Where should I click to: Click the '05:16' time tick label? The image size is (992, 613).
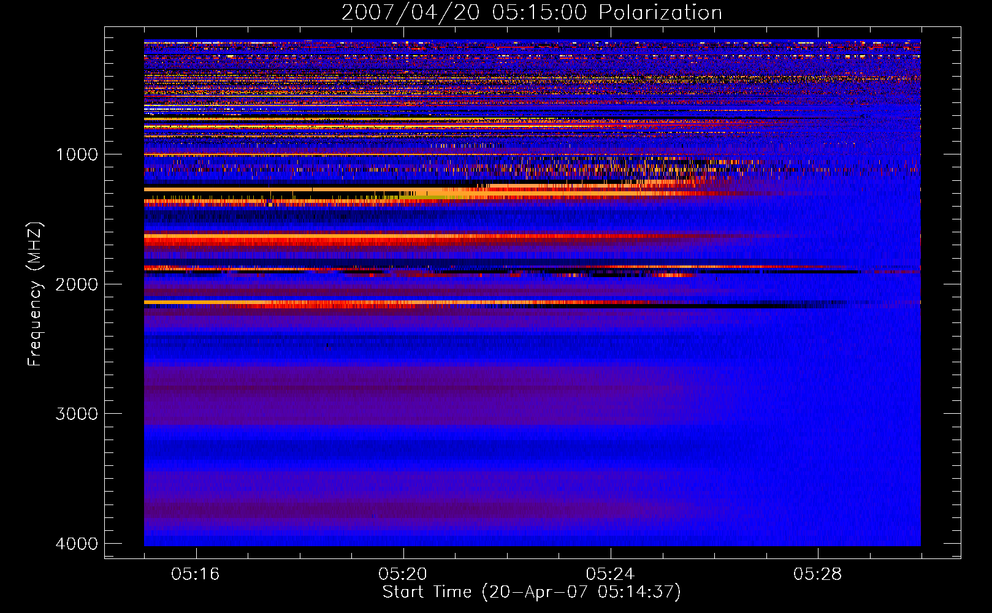(x=196, y=574)
